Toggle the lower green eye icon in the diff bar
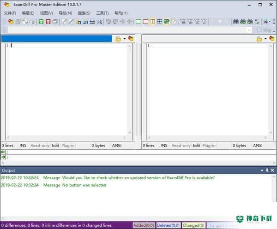Viewport: 277px width, 229px height. click(x=3, y=157)
